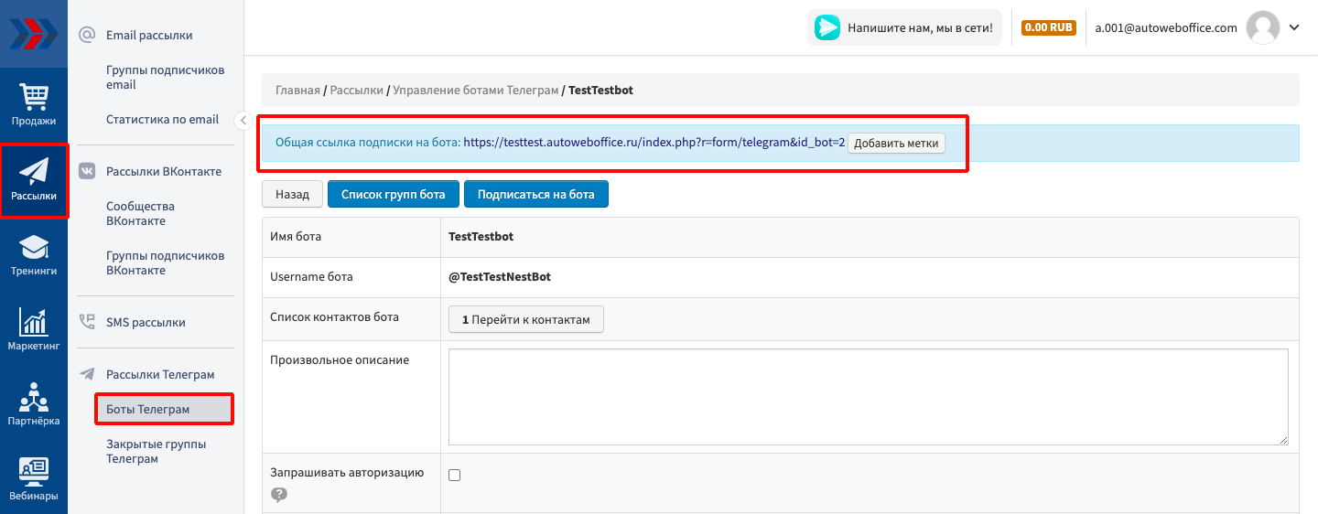Click the help question mark icon
This screenshot has width=1318, height=514.
pyautogui.click(x=279, y=495)
